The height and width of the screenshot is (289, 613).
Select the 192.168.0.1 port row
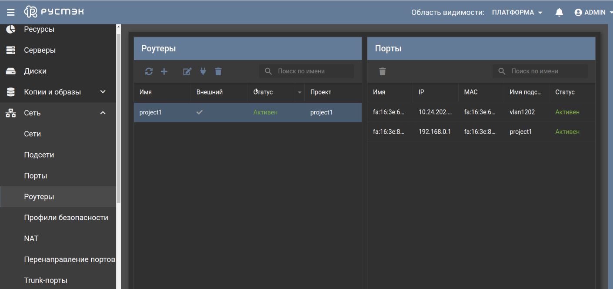tap(435, 131)
